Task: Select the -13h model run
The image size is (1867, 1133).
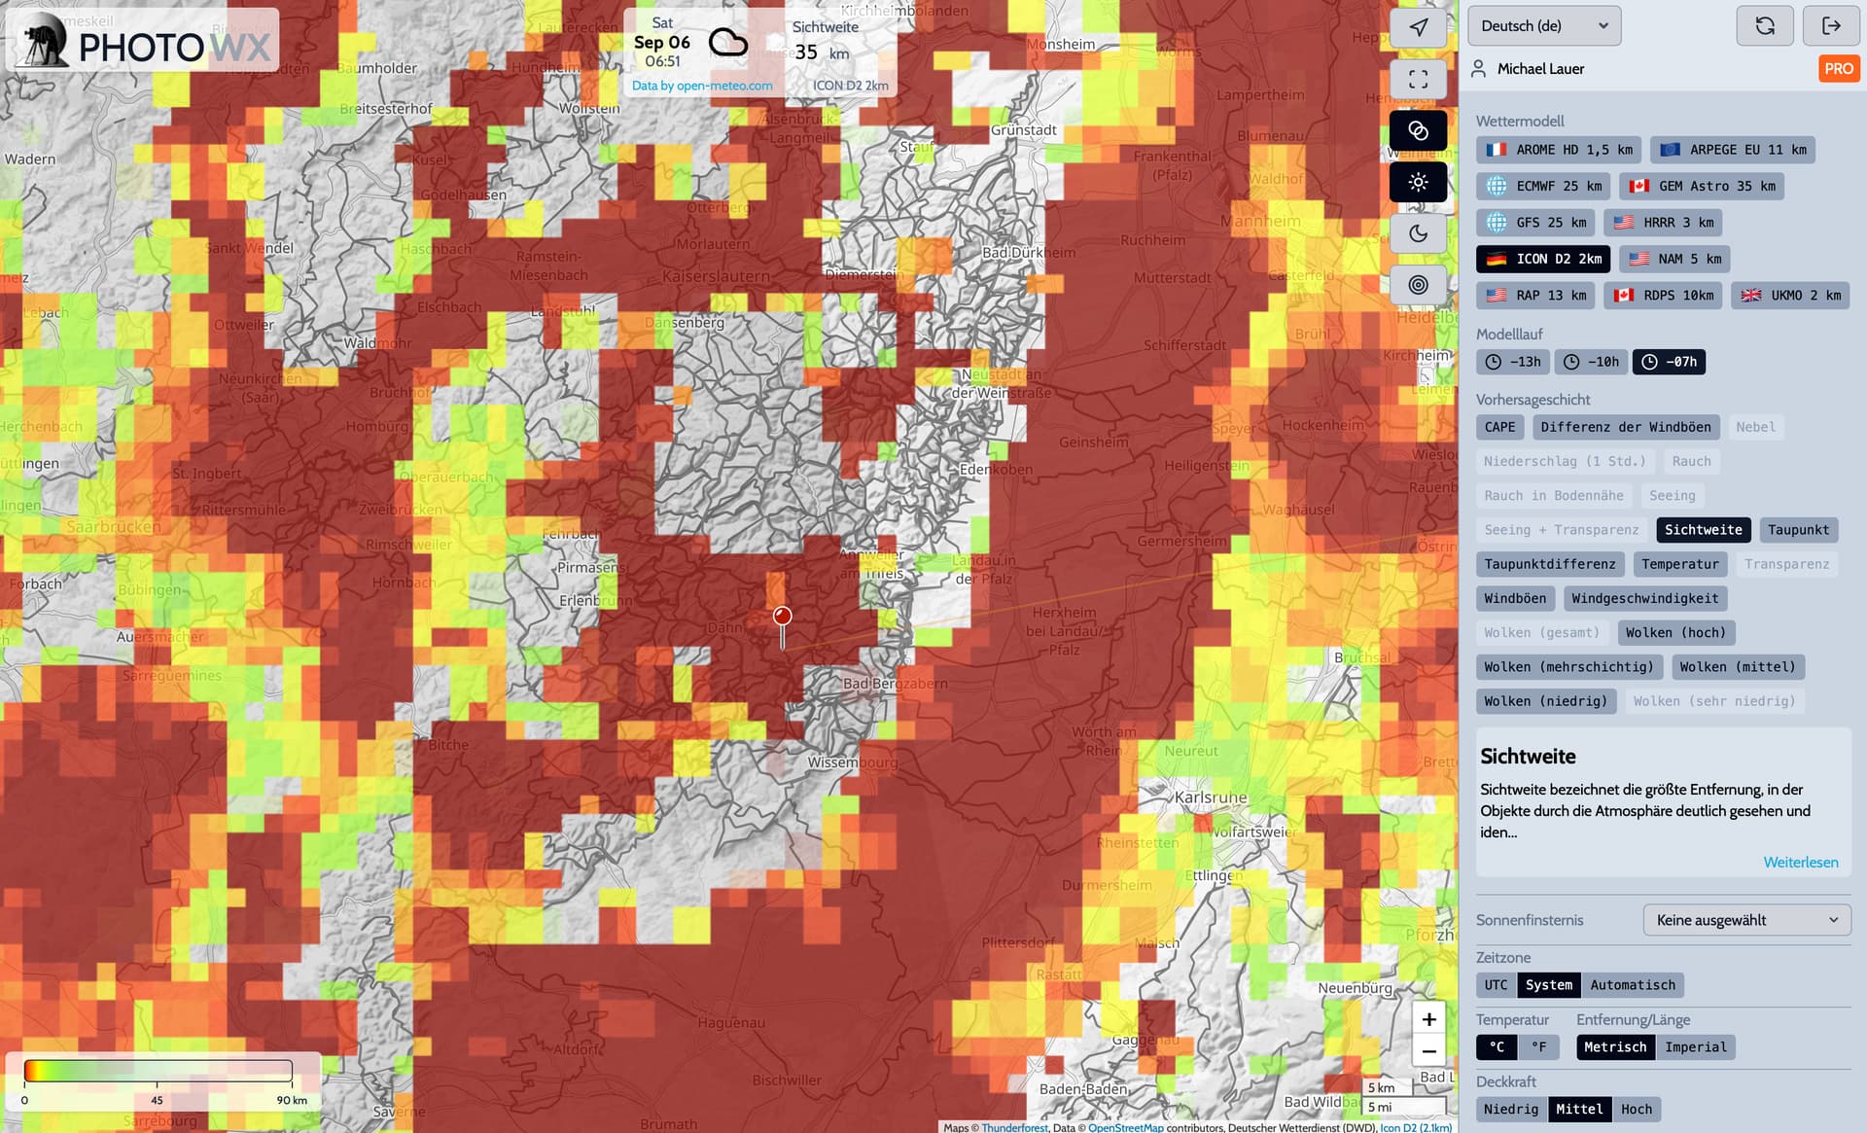Action: click(x=1513, y=362)
